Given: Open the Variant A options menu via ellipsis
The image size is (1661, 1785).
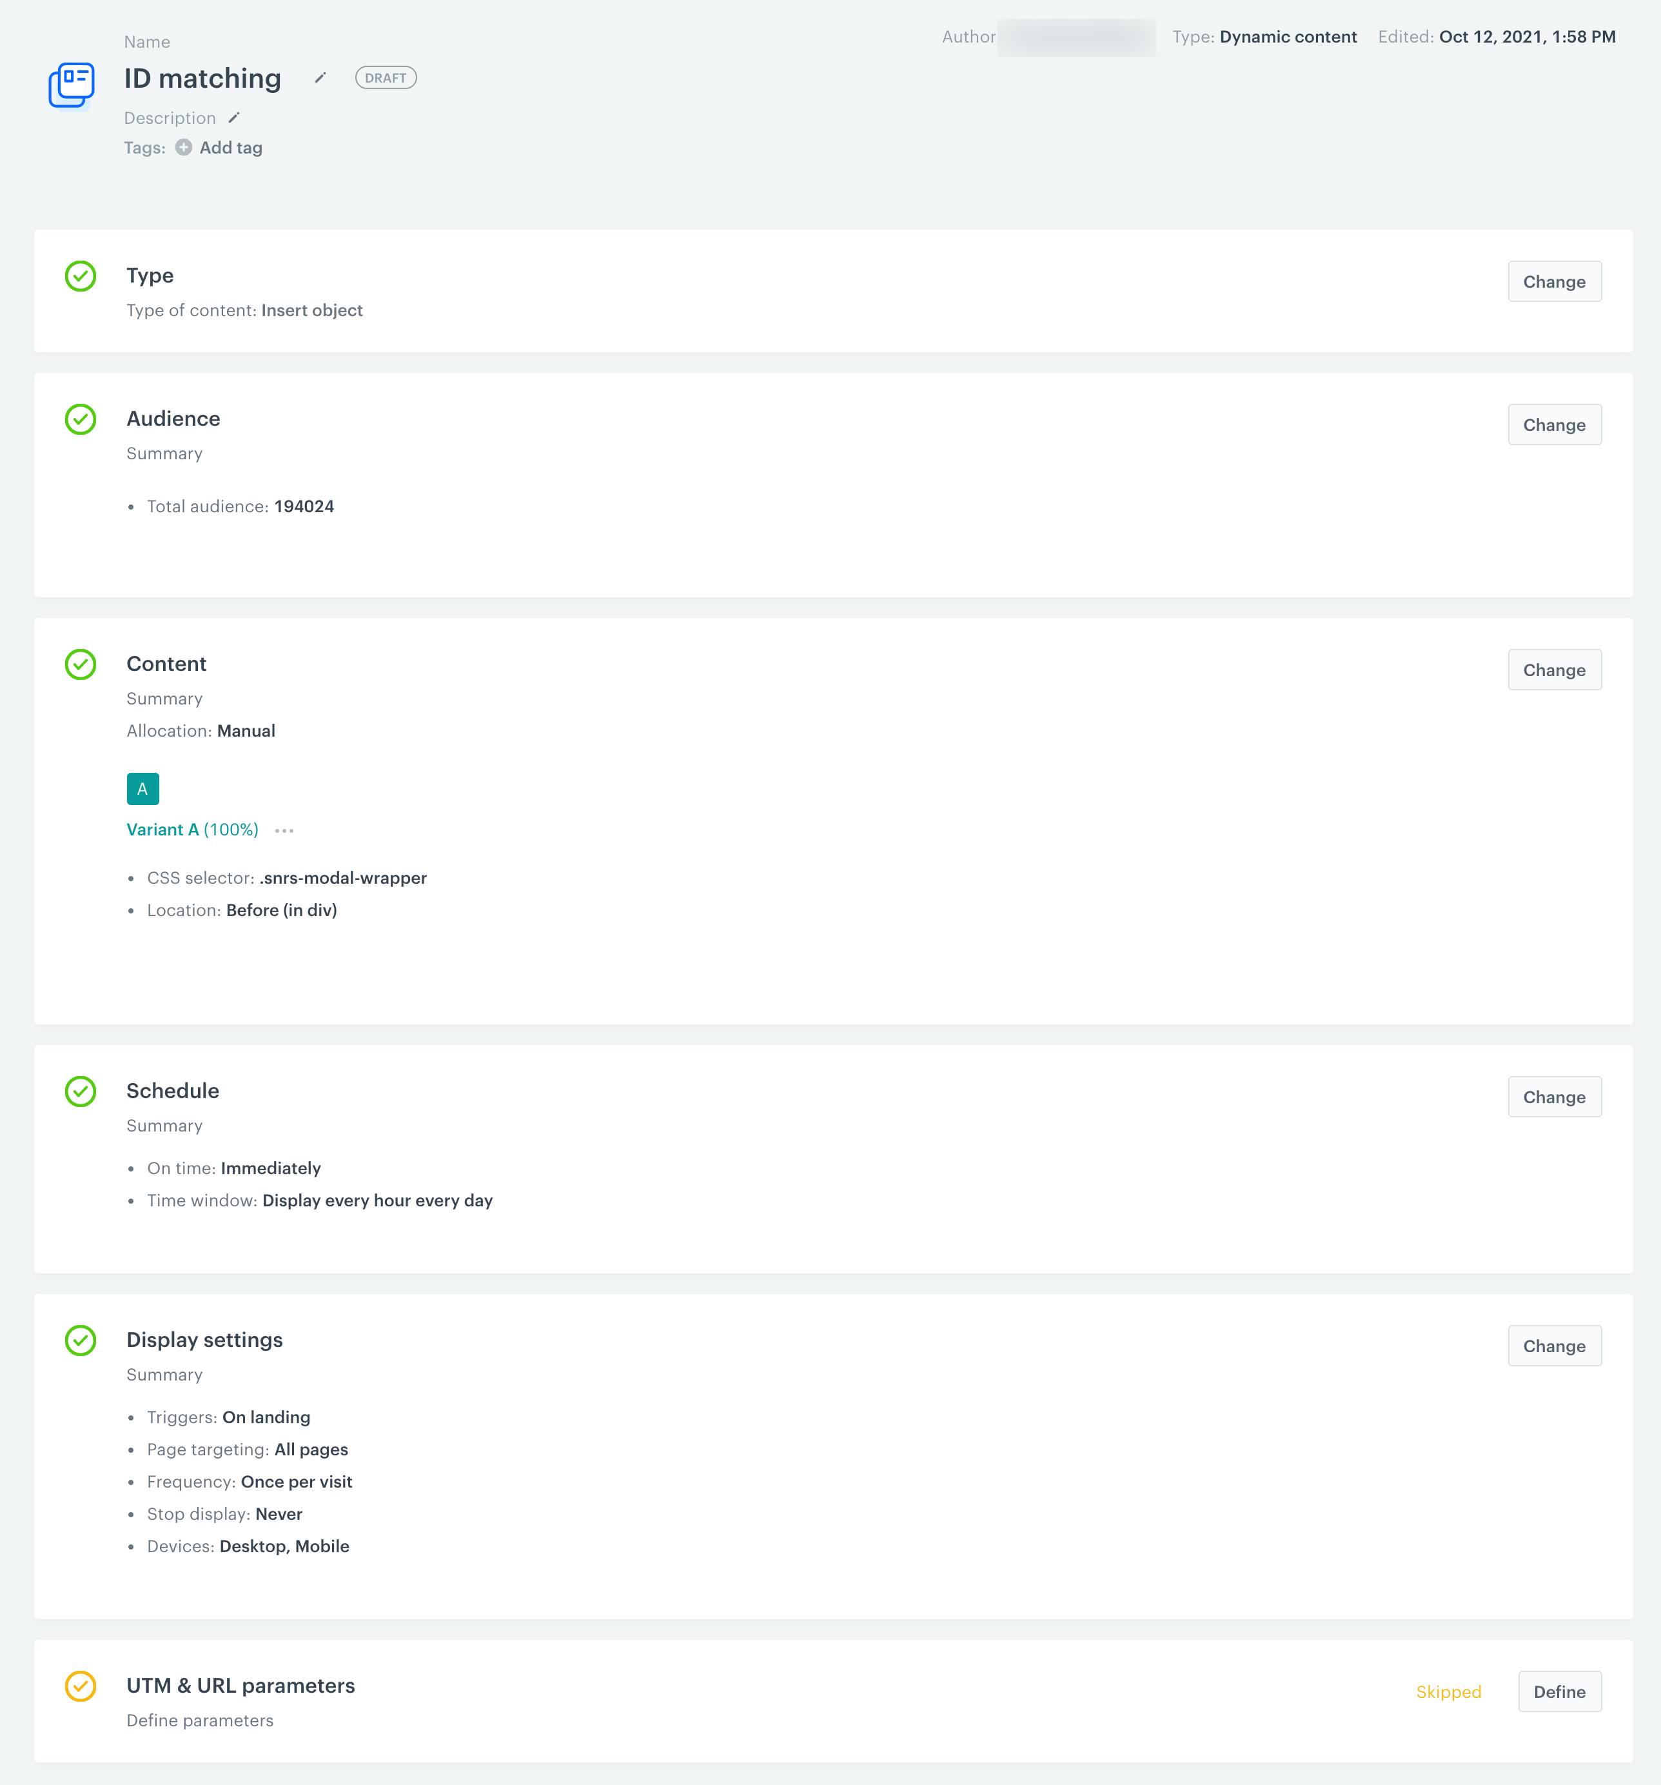Looking at the screenshot, I should click(x=284, y=830).
